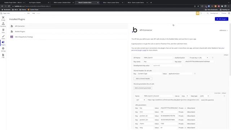Go back with the browser back arrow

point(2,6)
